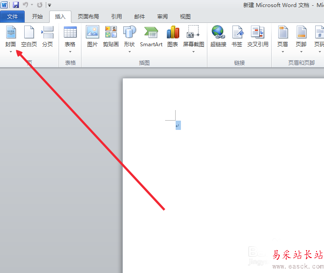The image size is (324, 273).
Task: Save the document with the floppy icon
Action: tap(16, 5)
